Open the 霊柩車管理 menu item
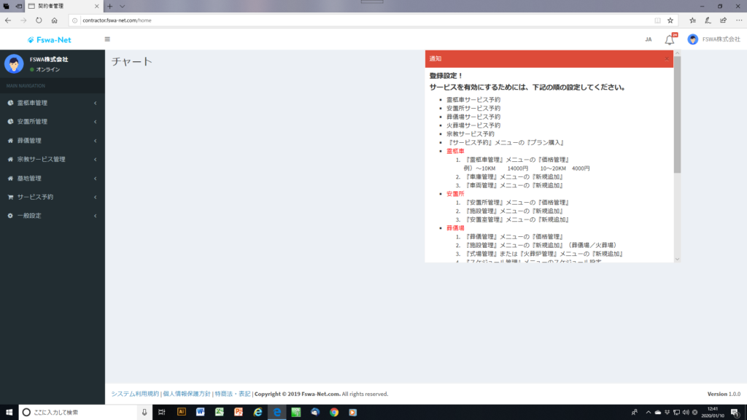747x420 pixels. click(53, 103)
